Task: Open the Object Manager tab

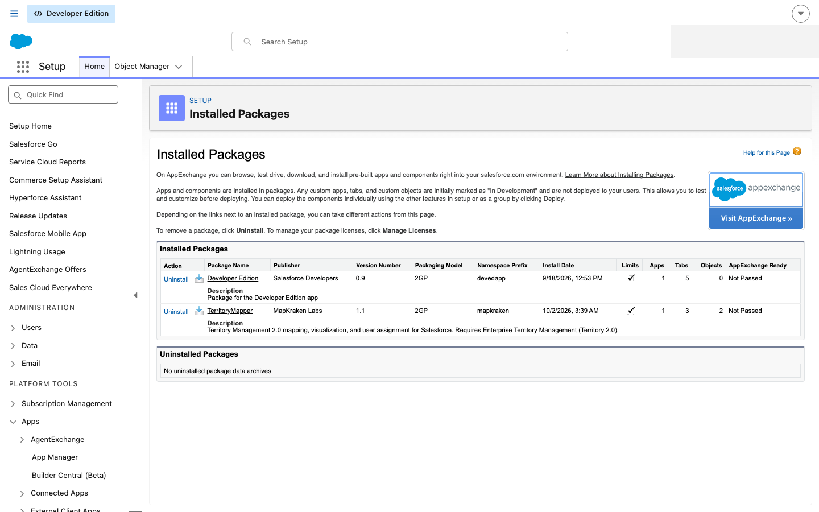Action: (x=142, y=67)
